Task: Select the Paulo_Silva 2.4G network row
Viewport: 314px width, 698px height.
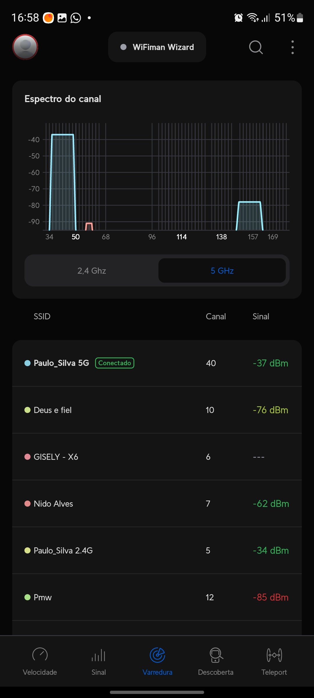Action: click(157, 551)
